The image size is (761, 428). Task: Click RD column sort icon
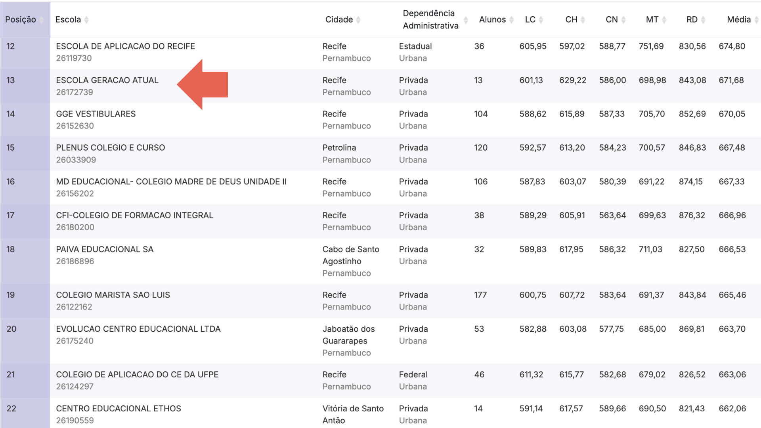[703, 20]
